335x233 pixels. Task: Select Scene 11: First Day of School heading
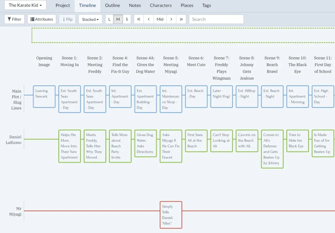tap(323, 64)
